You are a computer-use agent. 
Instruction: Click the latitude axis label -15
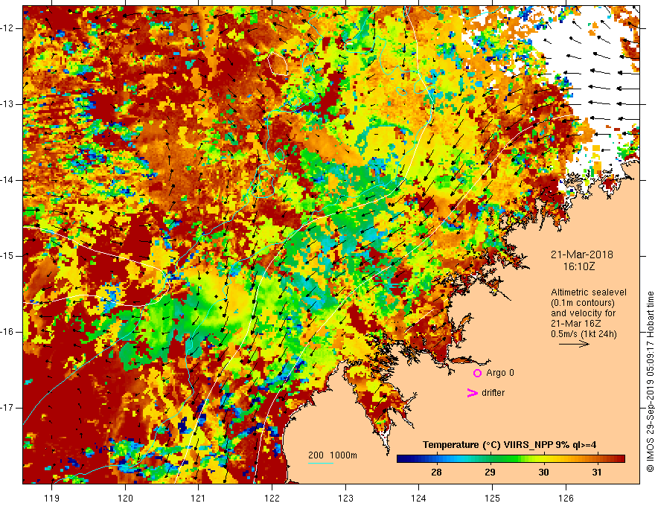pos(7,256)
